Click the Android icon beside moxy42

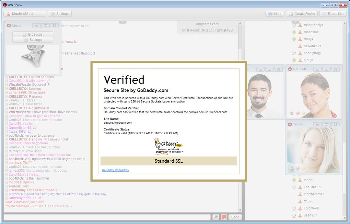(294, 39)
